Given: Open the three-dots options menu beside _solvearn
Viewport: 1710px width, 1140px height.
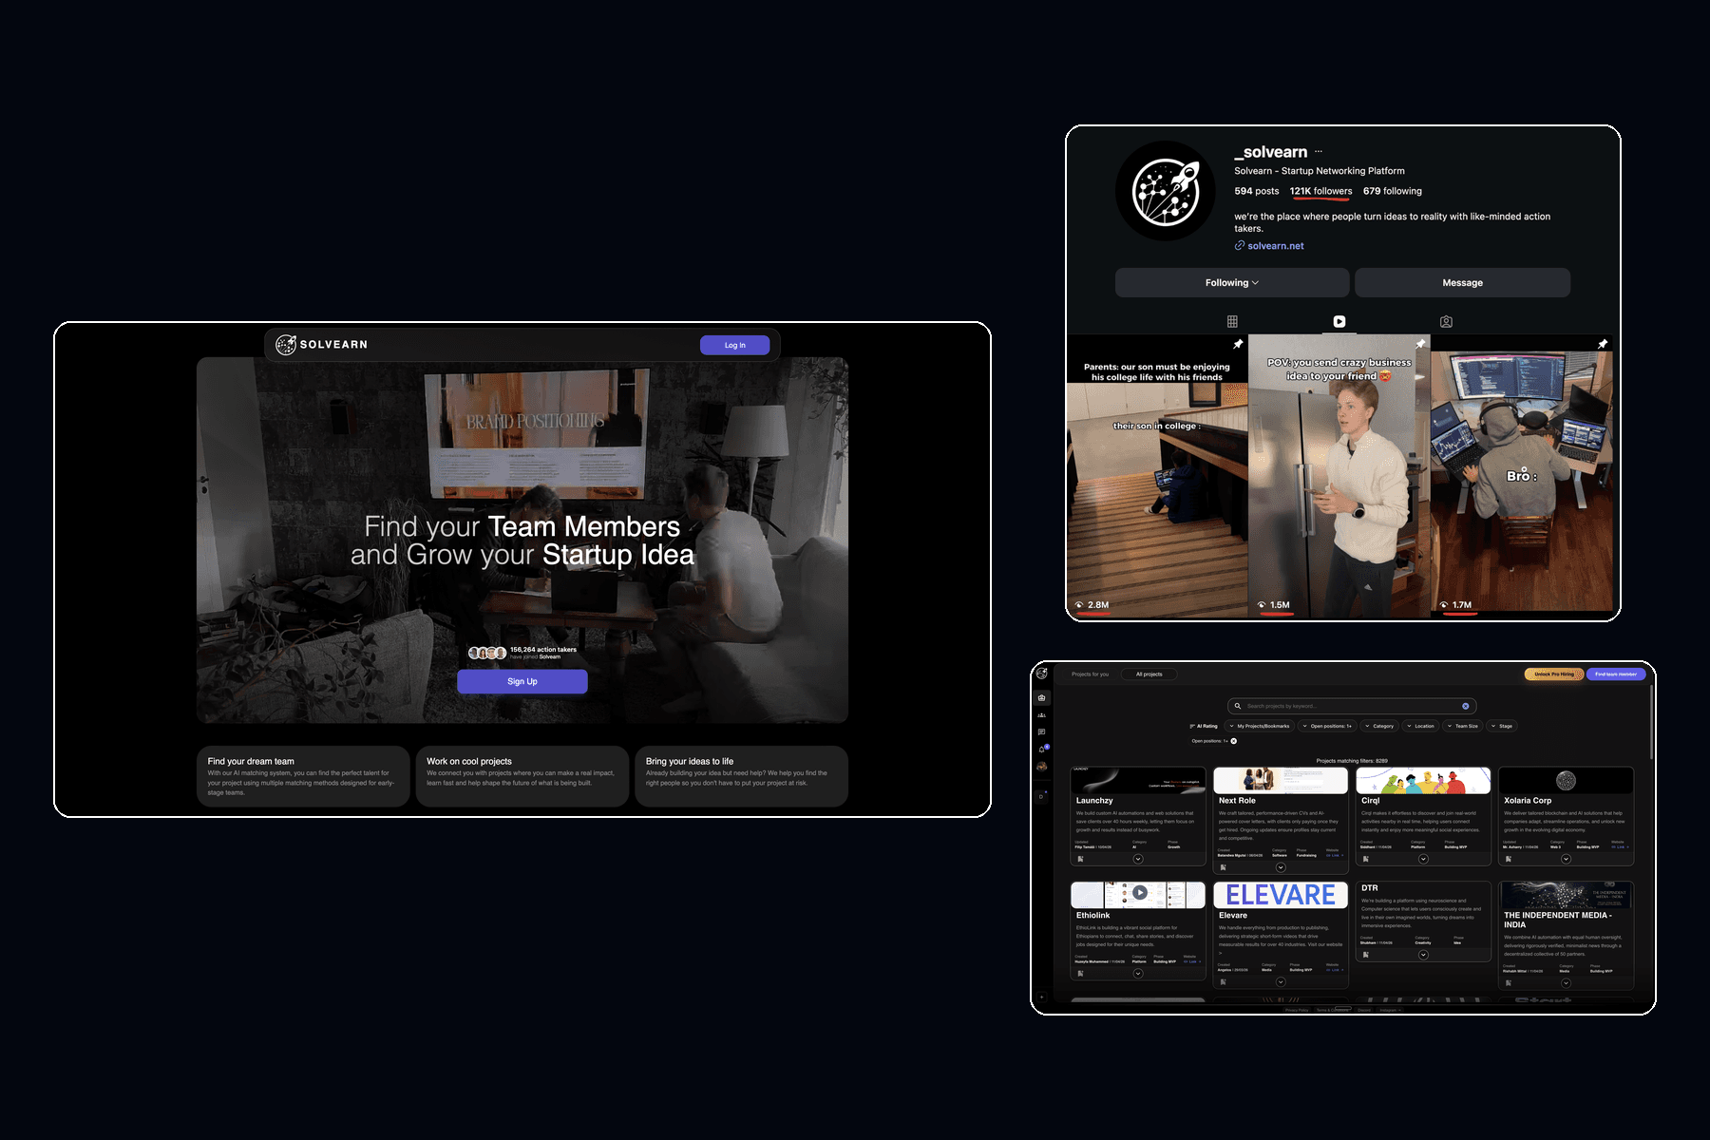Looking at the screenshot, I should coord(1319,152).
